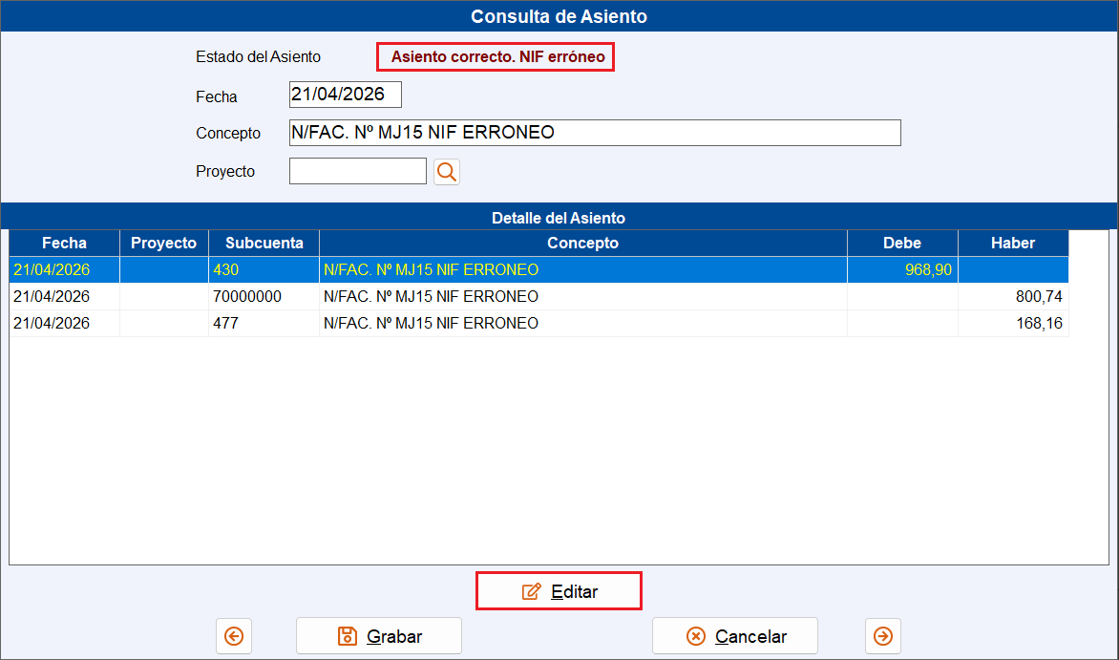
Task: Click the Debe column header
Action: [902, 243]
